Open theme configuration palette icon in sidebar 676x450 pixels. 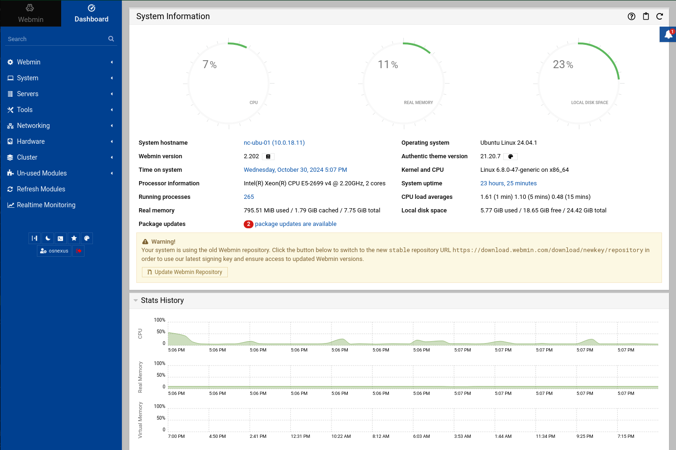[x=87, y=239]
